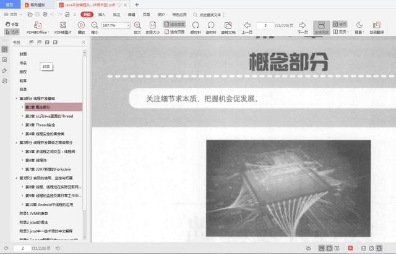Click the toolbar page number input field
The image size is (396, 254).
265,25
